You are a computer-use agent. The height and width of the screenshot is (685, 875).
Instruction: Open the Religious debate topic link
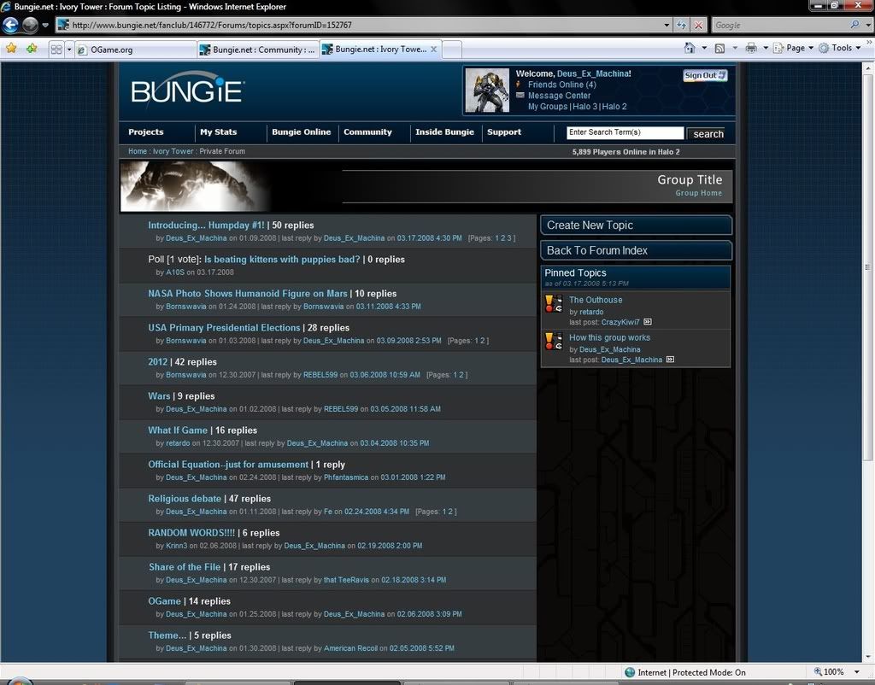coord(185,499)
